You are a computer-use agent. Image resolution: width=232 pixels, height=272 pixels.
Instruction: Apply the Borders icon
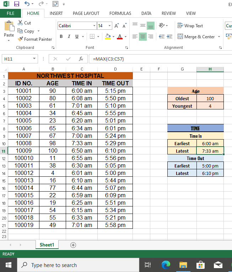click(x=92, y=36)
